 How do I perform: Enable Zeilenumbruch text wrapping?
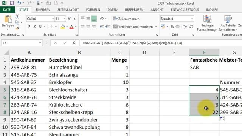pos(126,19)
